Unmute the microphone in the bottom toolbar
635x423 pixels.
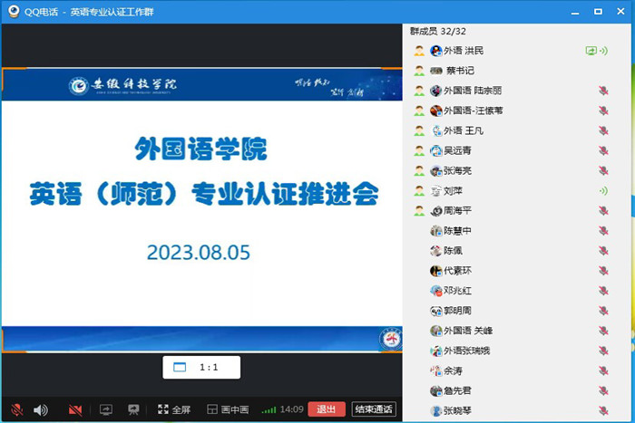pyautogui.click(x=16, y=409)
